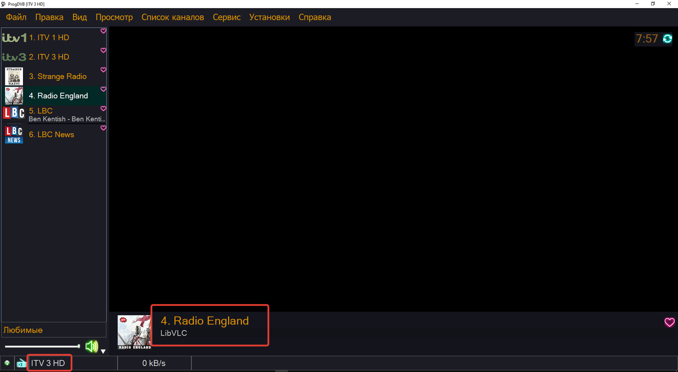
Task: Toggle favorite heart on ITV 1 HD
Action: tap(103, 31)
